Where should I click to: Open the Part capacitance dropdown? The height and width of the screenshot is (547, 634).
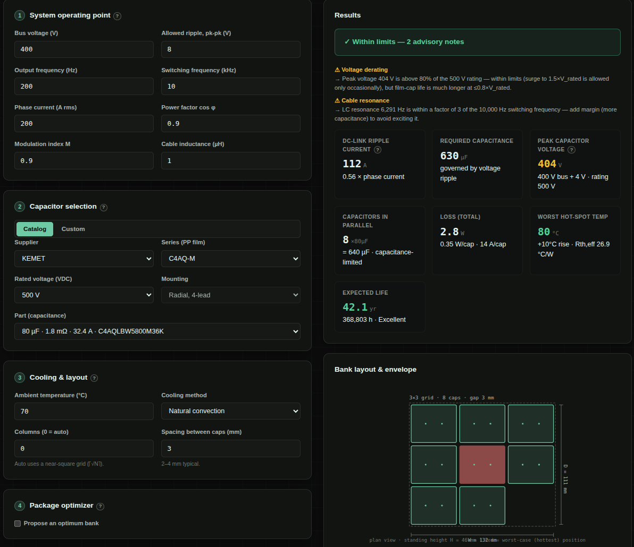[157, 331]
